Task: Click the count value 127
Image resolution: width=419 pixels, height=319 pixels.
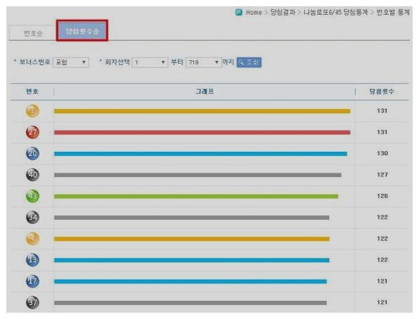Action: [382, 175]
